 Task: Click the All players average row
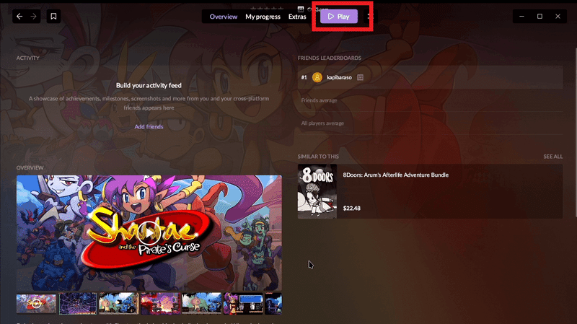(430, 123)
